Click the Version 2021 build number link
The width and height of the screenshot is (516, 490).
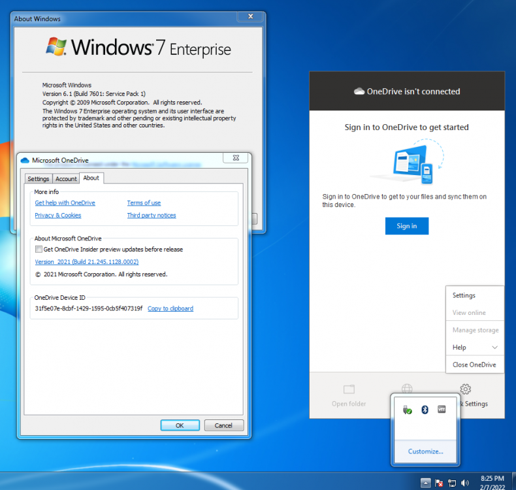(87, 261)
